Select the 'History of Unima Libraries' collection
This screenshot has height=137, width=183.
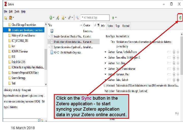23,36
